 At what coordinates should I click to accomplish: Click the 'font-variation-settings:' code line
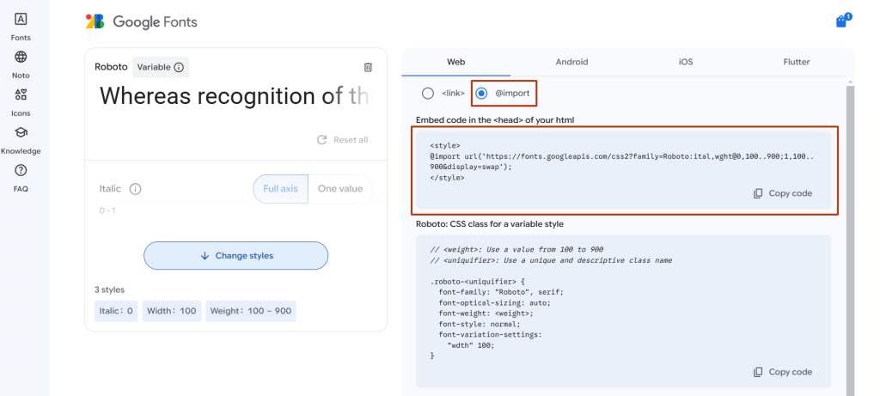pos(491,335)
